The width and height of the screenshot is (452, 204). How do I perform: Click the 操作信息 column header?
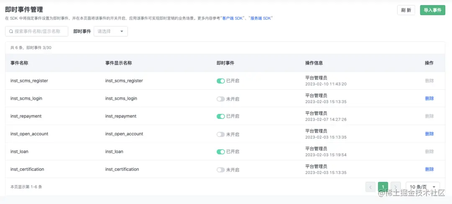tap(314, 63)
